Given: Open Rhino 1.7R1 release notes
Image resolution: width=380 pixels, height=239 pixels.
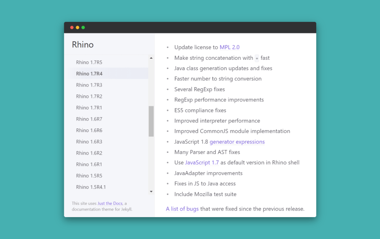Looking at the screenshot, I should click(89, 108).
